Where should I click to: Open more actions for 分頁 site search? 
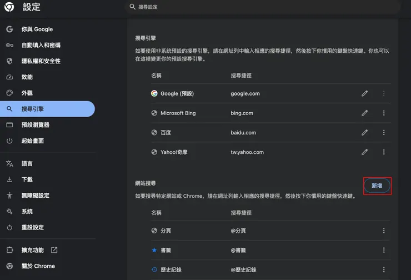384,231
